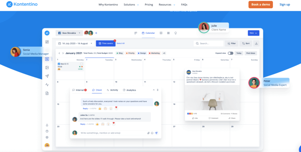Click the paper plane publish icon in the sidebar
301x152 pixels.
click(47, 76)
